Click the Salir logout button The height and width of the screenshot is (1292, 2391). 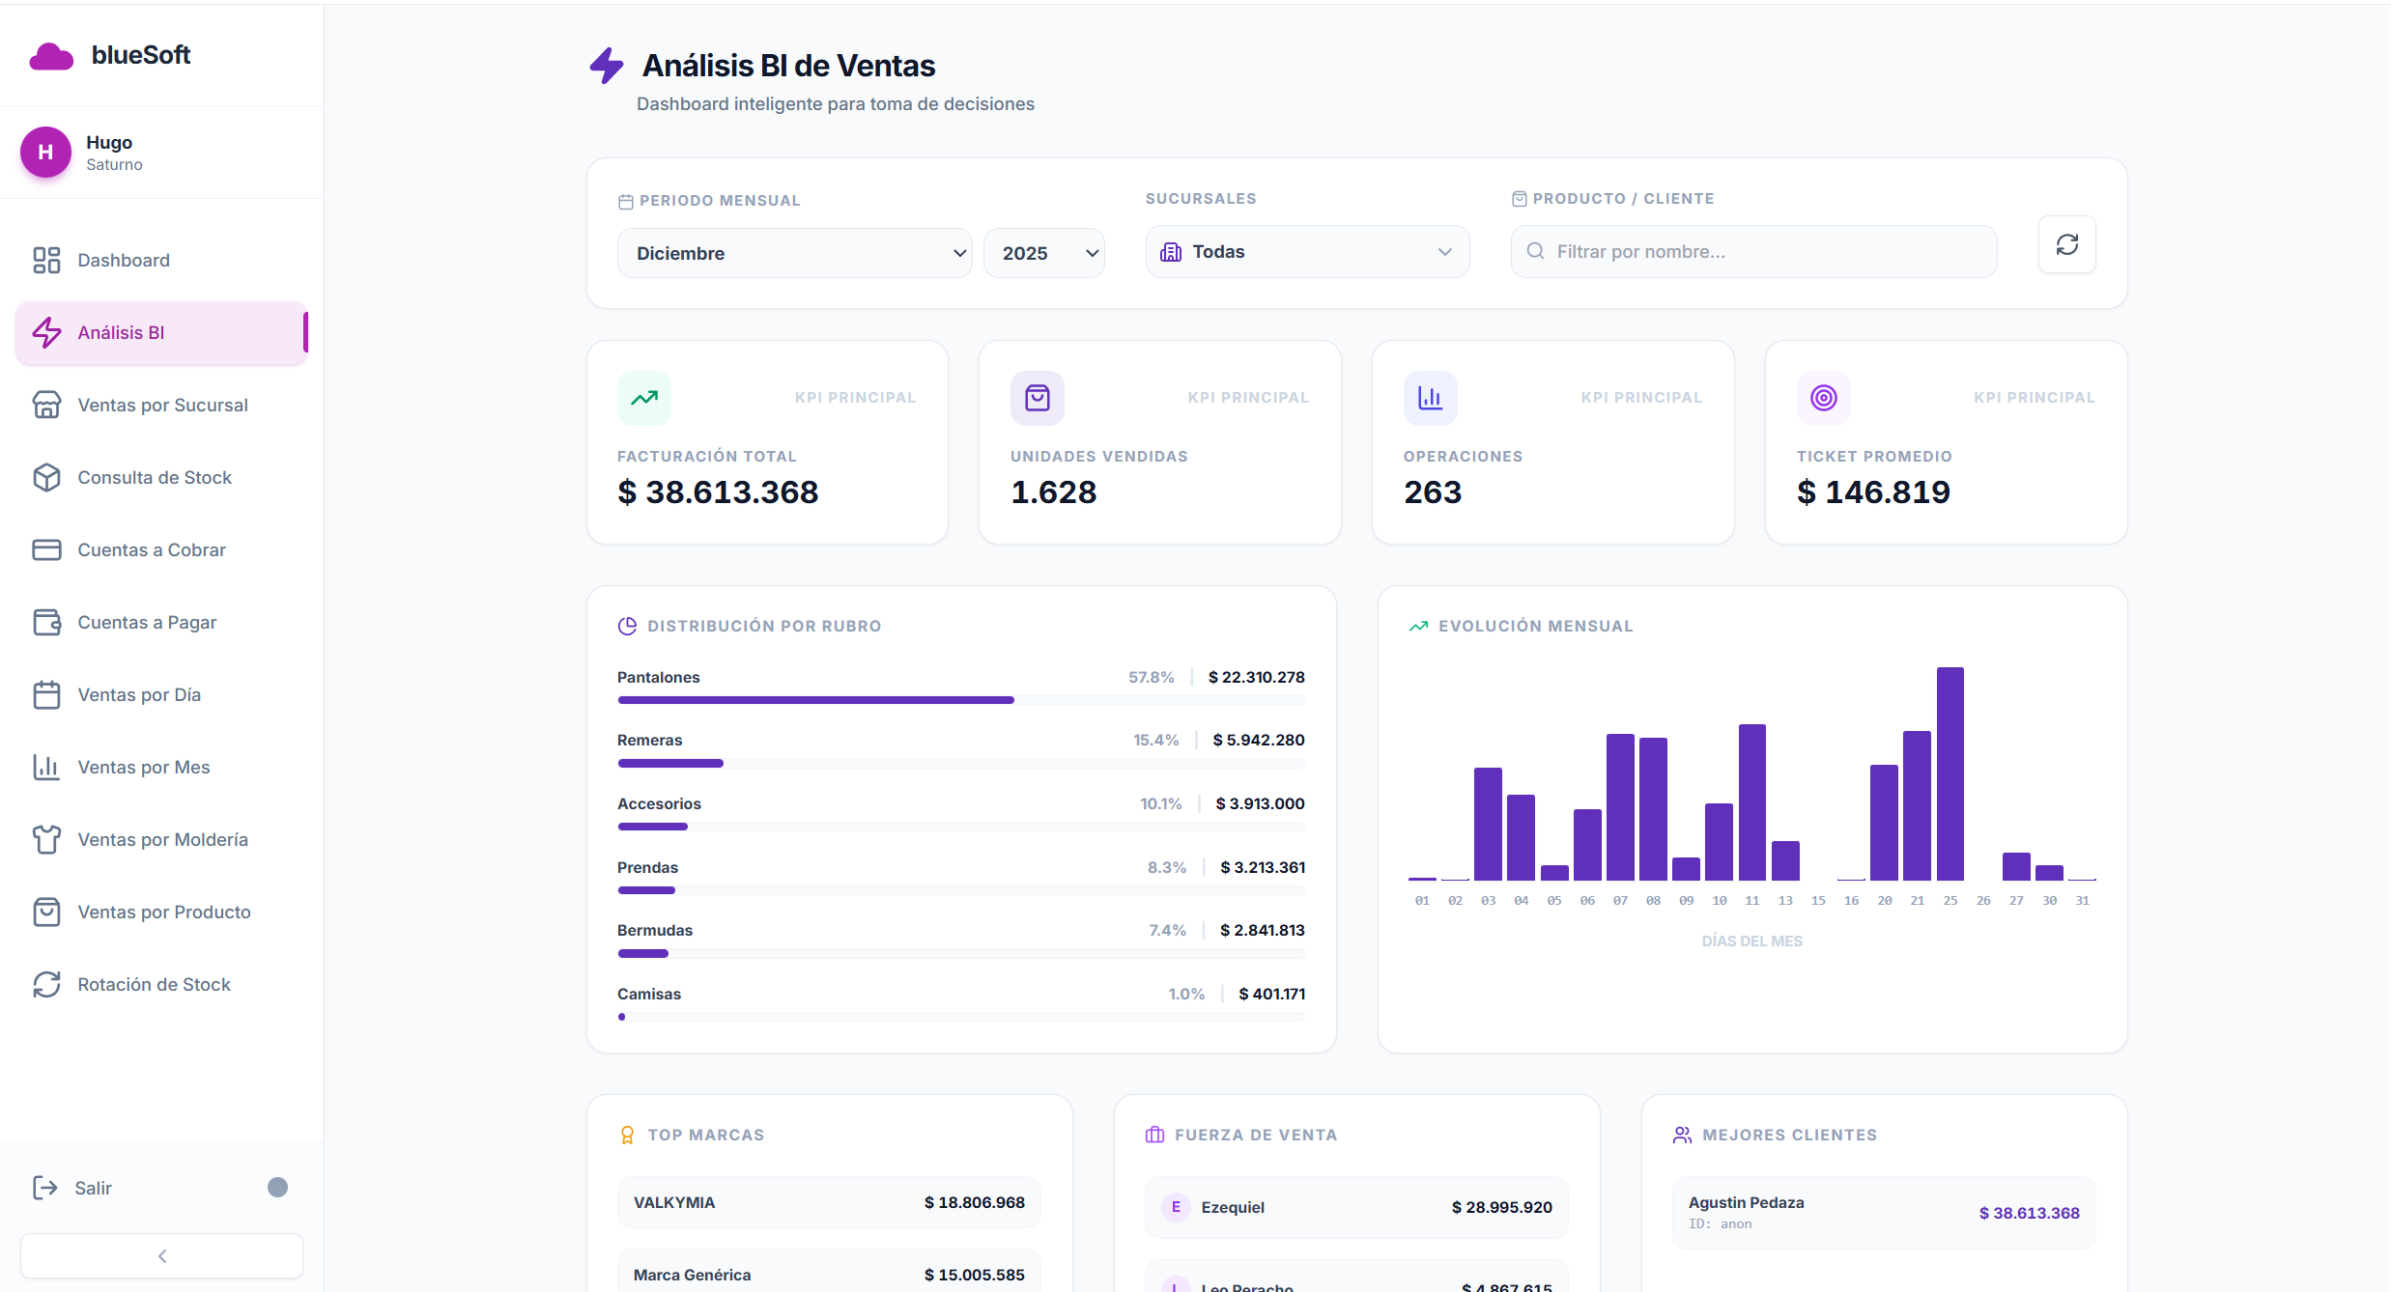pos(94,1188)
